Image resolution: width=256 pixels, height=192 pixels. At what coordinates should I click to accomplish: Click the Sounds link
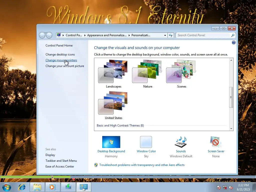point(181,151)
